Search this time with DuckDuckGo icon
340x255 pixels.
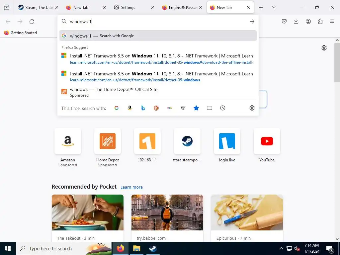156,108
